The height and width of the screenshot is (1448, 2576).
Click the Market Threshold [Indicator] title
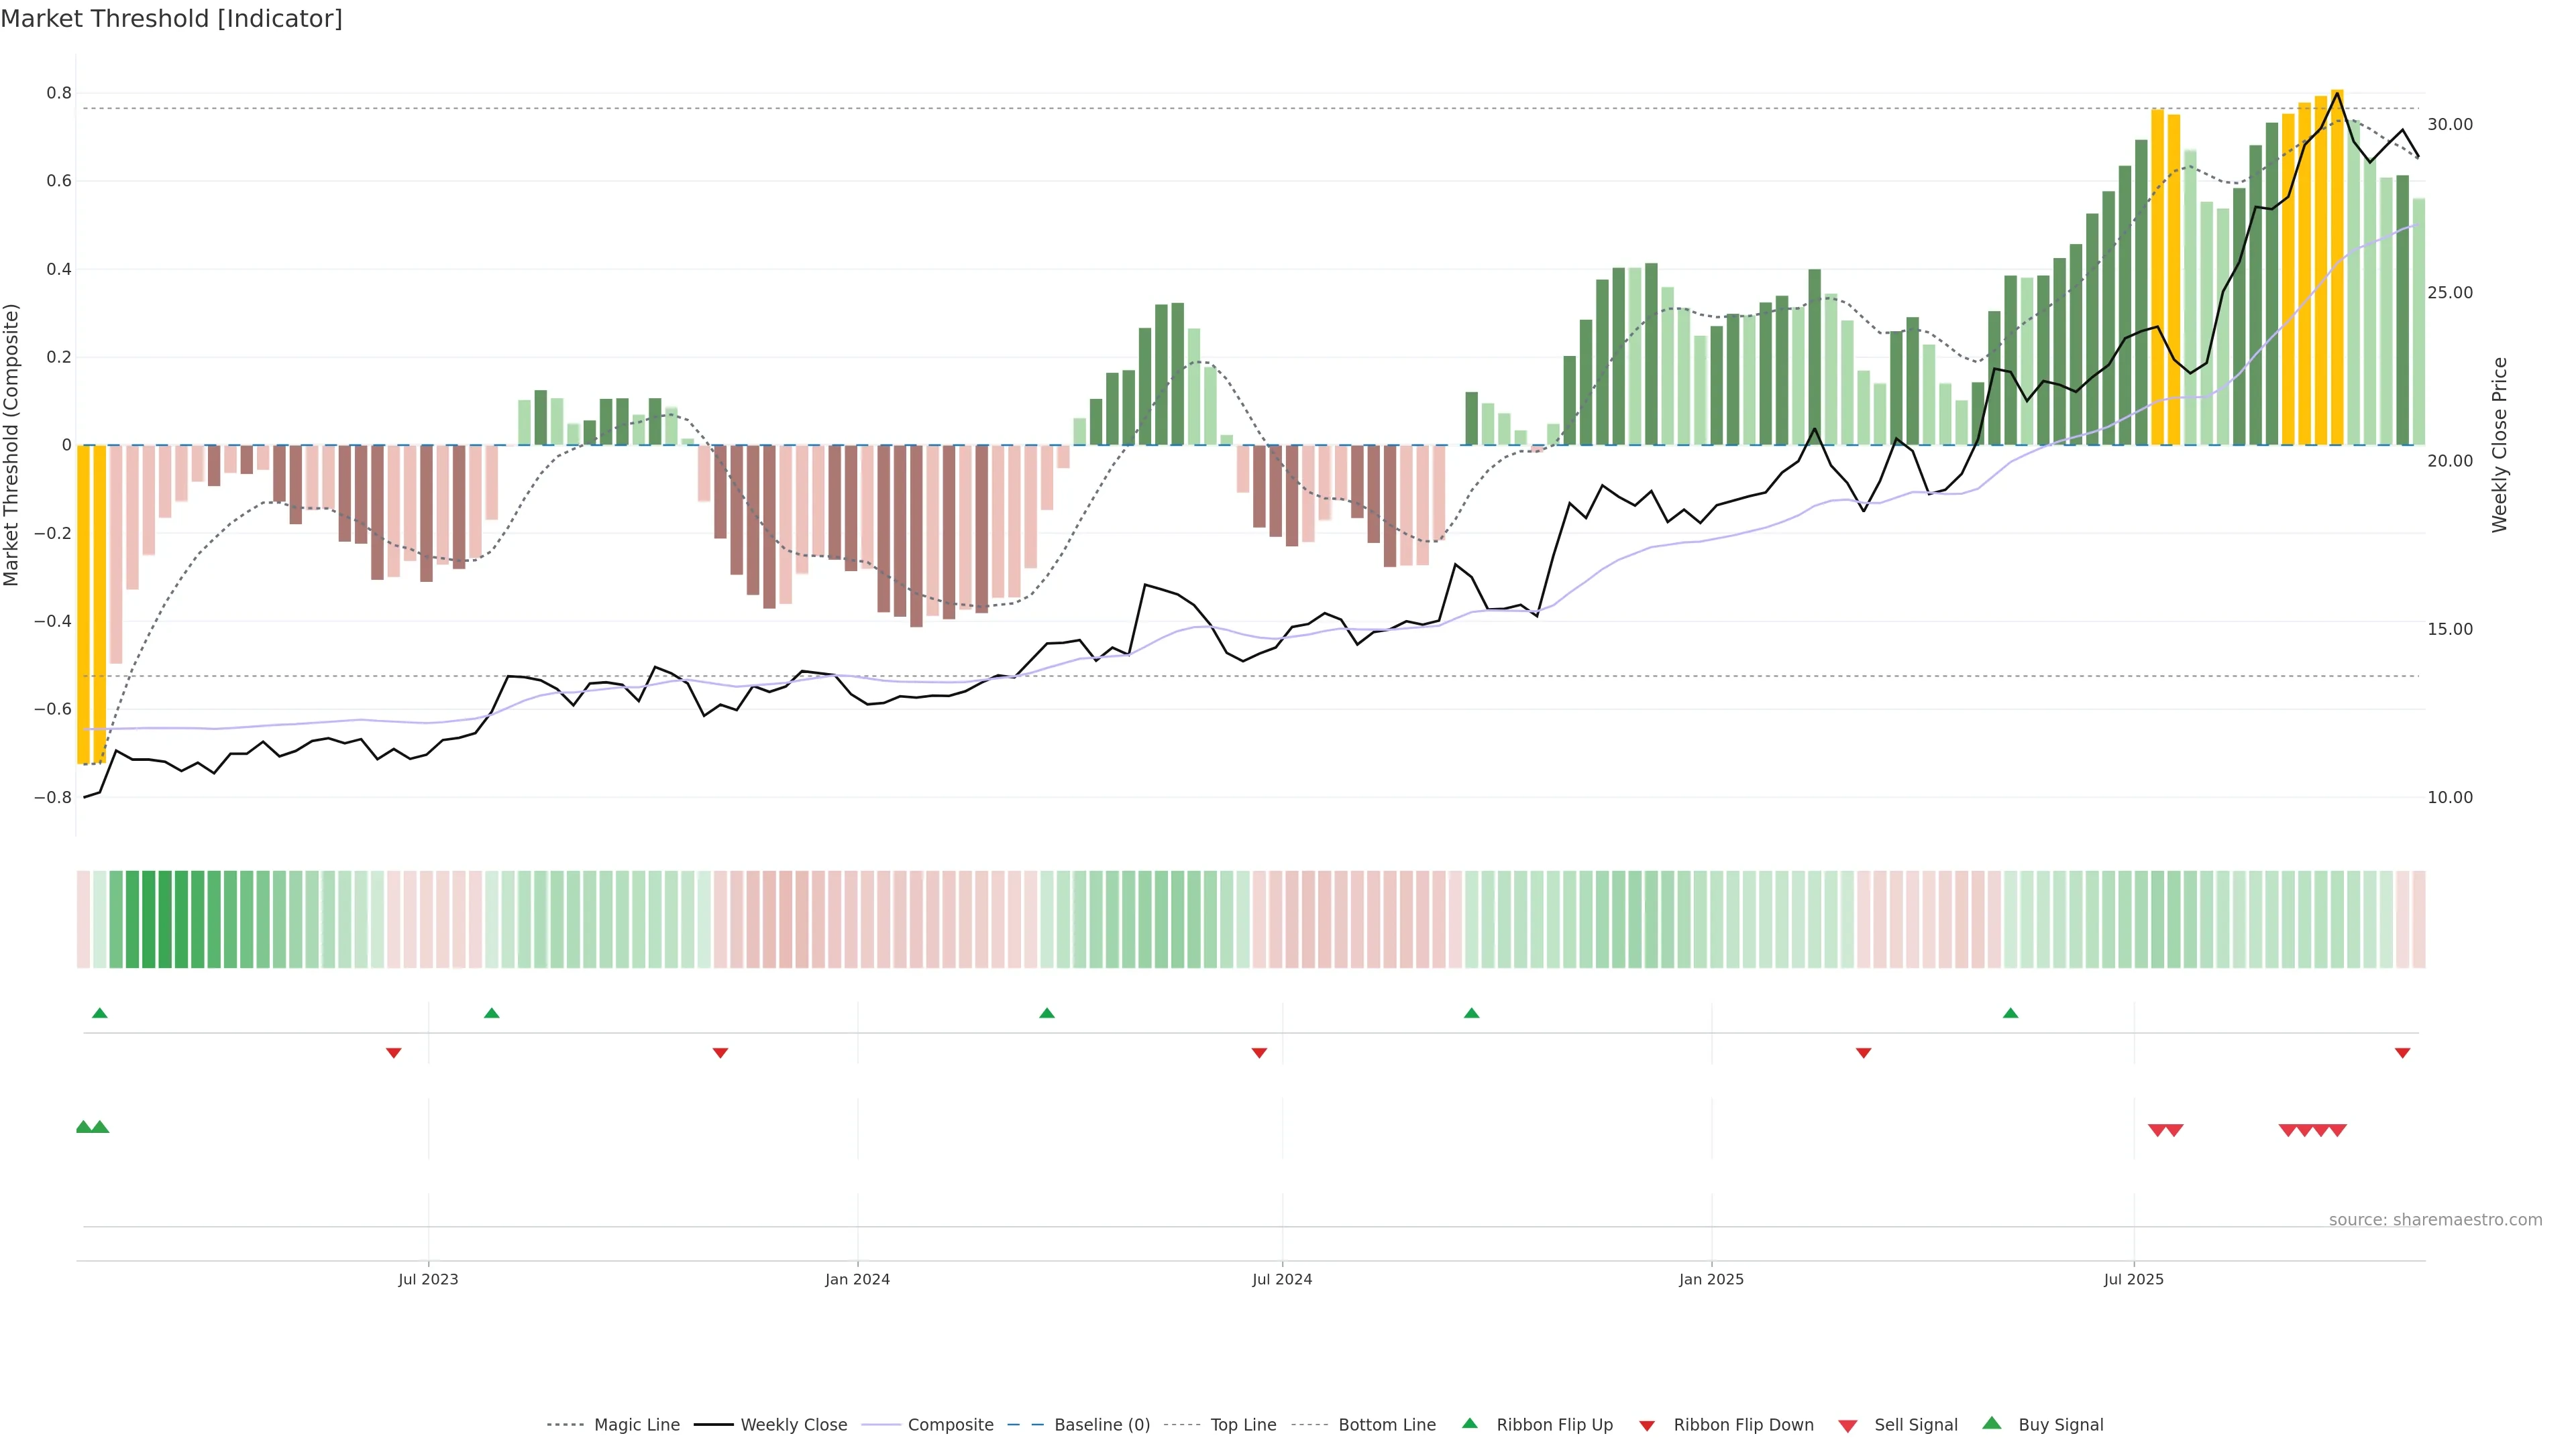(171, 19)
